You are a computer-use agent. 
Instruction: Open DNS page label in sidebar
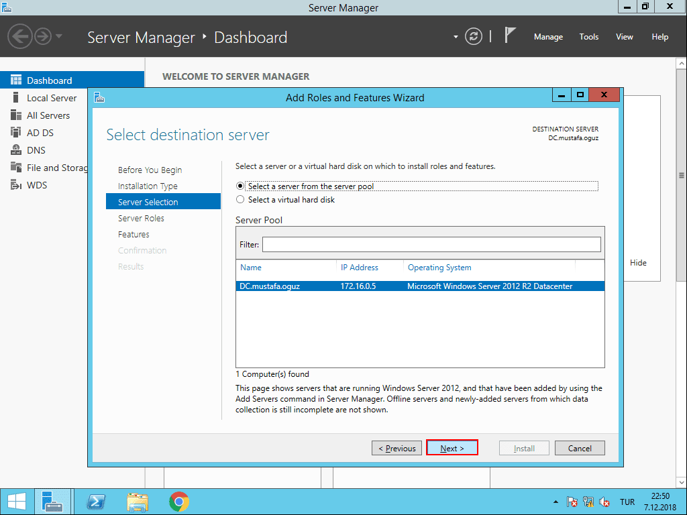tap(36, 150)
